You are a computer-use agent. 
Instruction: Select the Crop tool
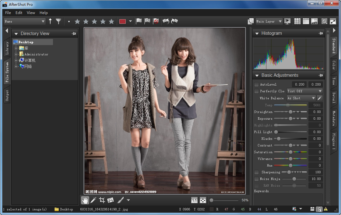tap(102, 200)
